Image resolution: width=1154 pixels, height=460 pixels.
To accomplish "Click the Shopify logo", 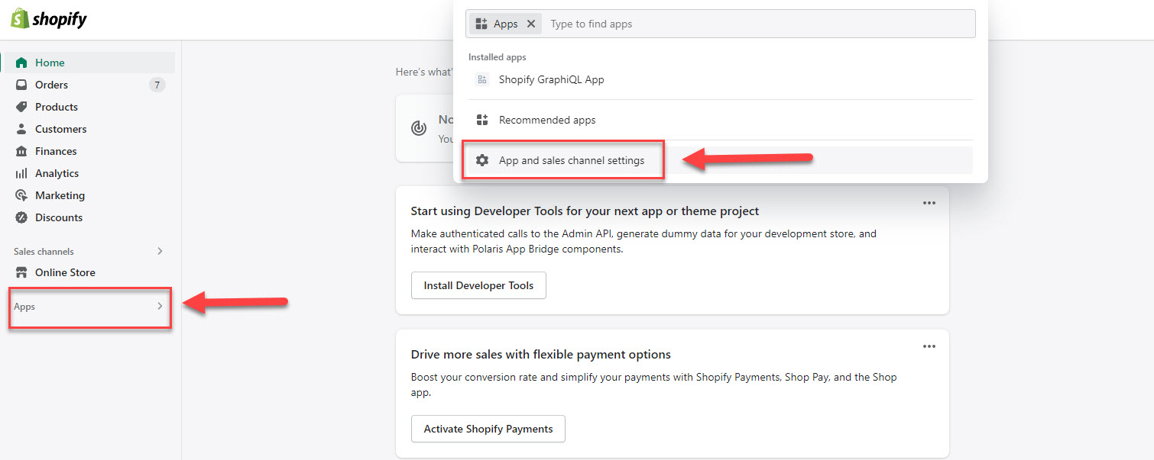I will (49, 19).
